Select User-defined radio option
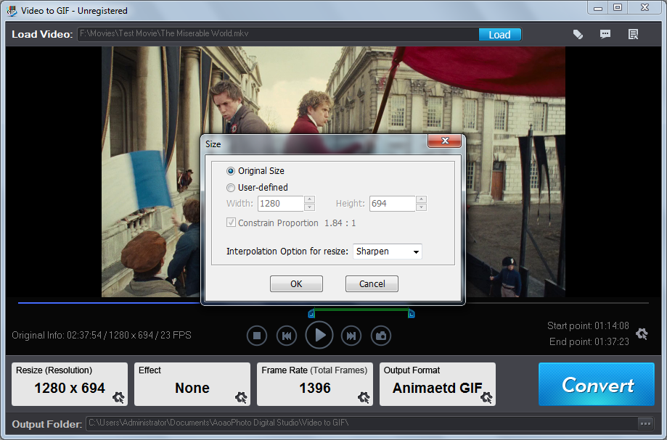The height and width of the screenshot is (440, 667). (x=231, y=188)
